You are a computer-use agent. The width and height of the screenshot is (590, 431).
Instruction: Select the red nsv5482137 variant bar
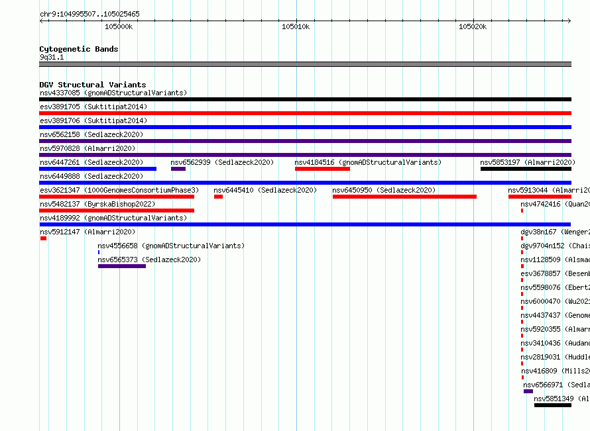(x=117, y=211)
